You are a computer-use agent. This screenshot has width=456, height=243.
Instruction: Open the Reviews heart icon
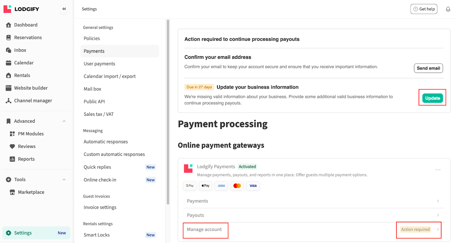point(12,146)
